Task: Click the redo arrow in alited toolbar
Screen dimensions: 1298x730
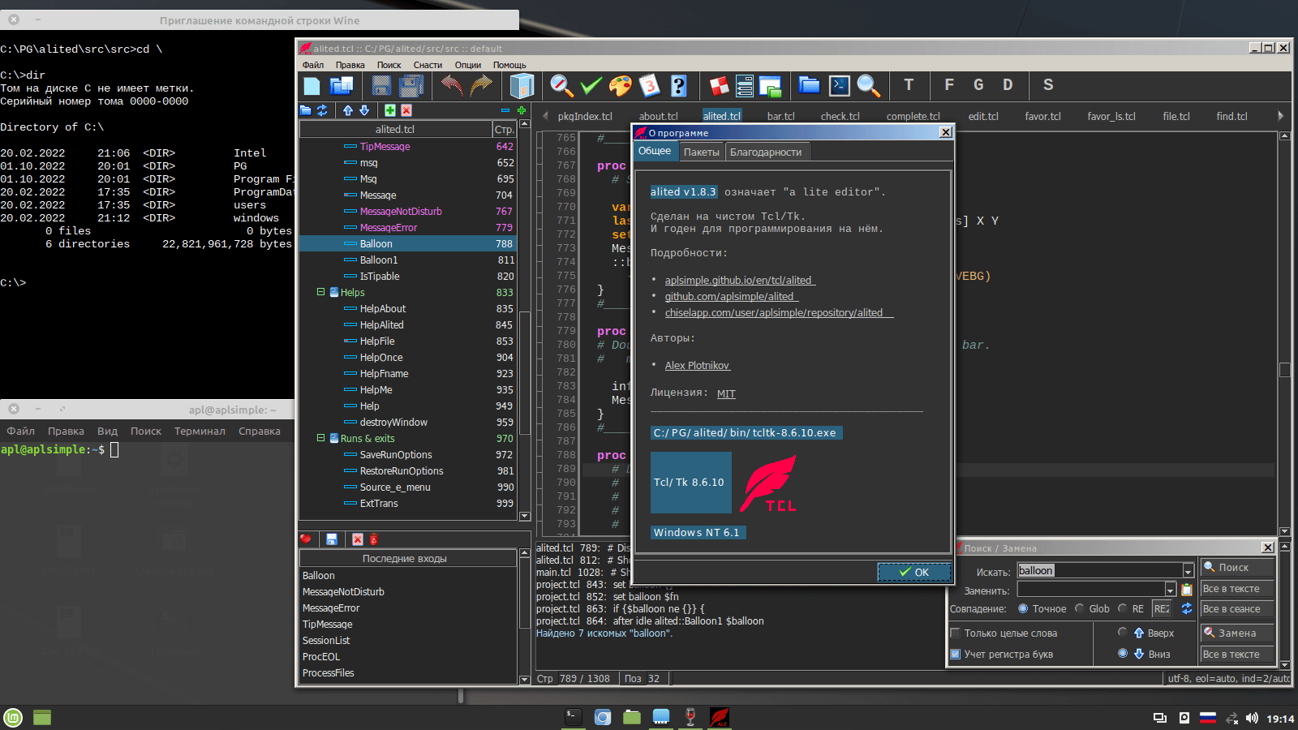Action: [481, 85]
